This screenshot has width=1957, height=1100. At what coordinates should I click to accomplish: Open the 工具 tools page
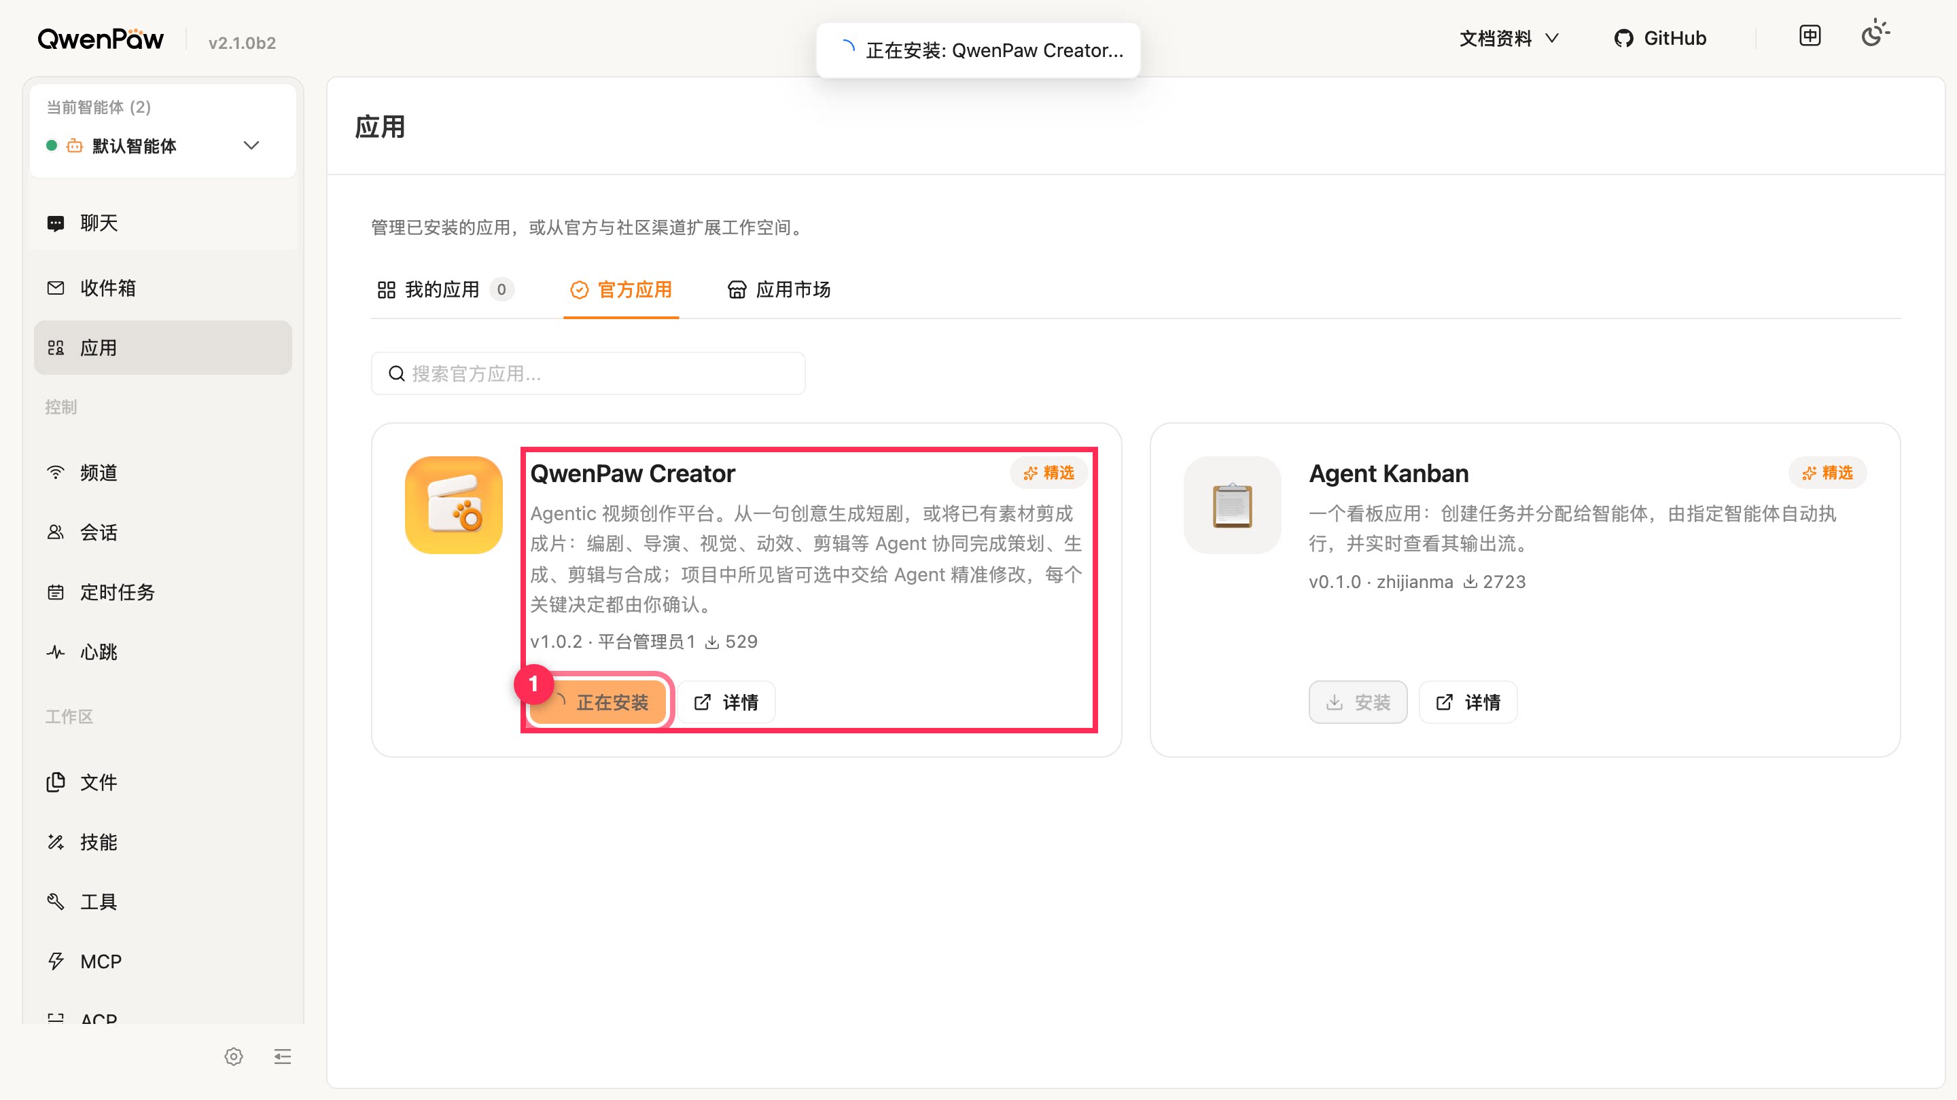point(162,902)
